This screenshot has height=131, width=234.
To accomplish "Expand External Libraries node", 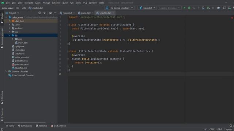I will tap(6, 71).
